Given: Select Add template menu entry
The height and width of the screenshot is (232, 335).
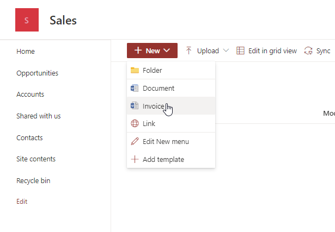Looking at the screenshot, I should click(x=163, y=160).
